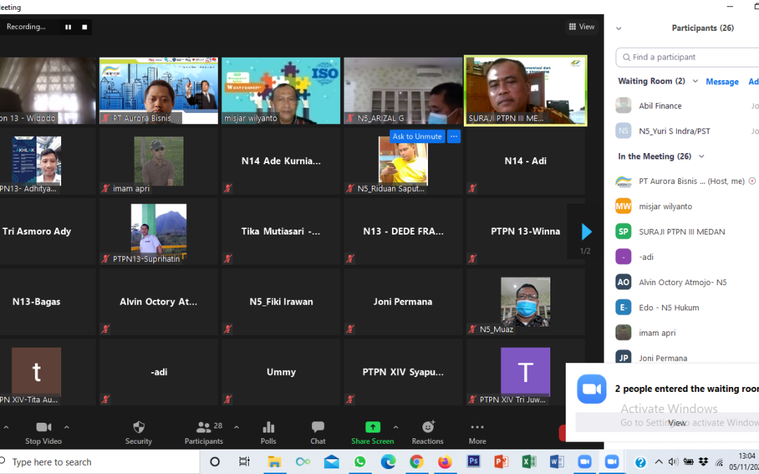The image size is (759, 474).
Task: Click the green Share Screen button
Action: (x=372, y=428)
